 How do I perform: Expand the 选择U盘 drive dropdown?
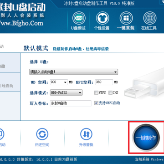(73, 72)
